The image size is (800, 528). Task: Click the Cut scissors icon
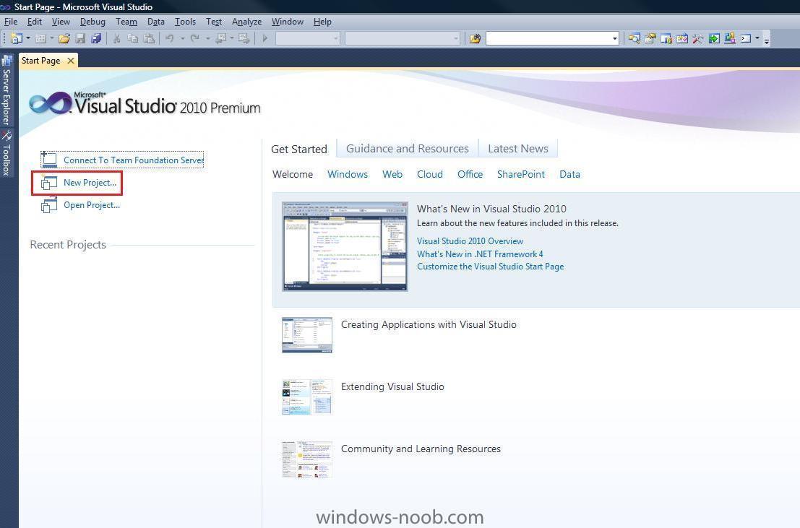(x=117, y=38)
